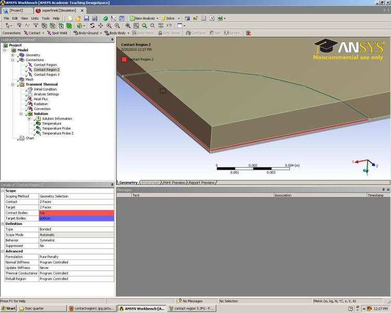This screenshot has width=391, height=313.
Task: Expand the Geometry tree node
Action: pyautogui.click(x=13, y=55)
